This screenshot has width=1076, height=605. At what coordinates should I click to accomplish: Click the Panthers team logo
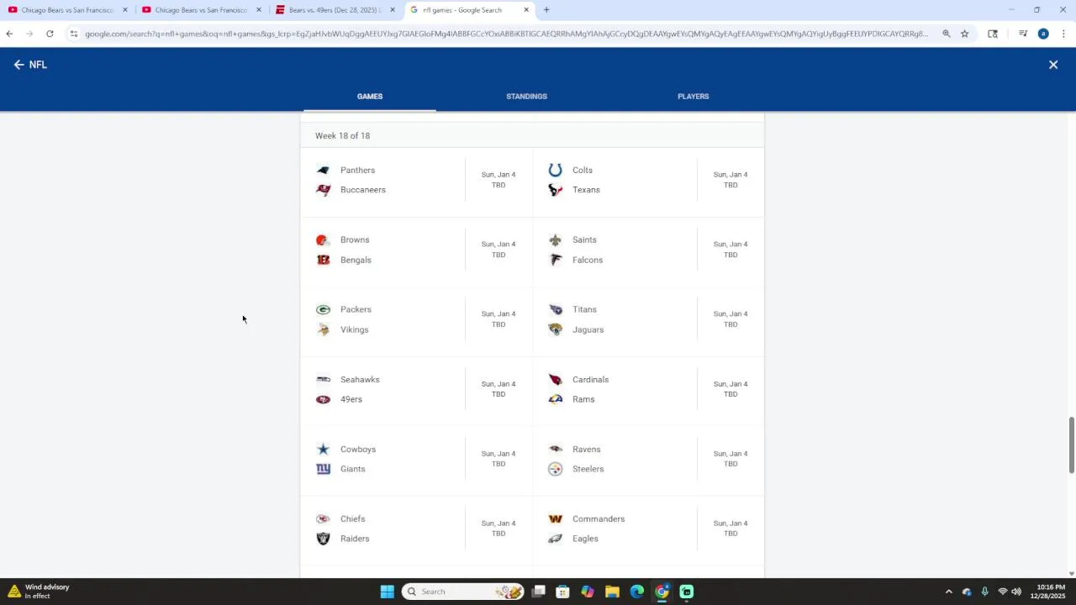pyautogui.click(x=323, y=171)
